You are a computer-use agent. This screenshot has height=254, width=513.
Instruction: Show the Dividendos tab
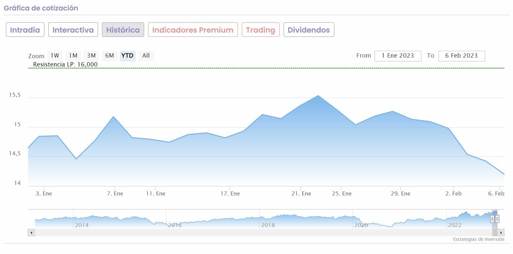(x=309, y=30)
